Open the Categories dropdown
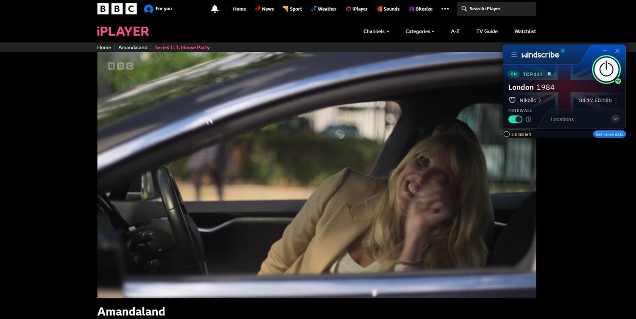 (x=420, y=31)
